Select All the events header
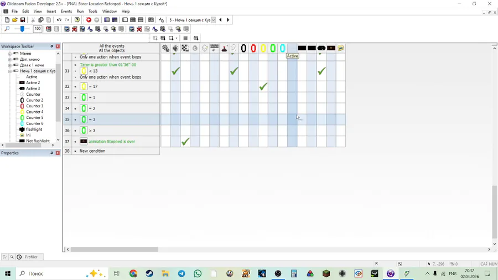 [x=112, y=46]
